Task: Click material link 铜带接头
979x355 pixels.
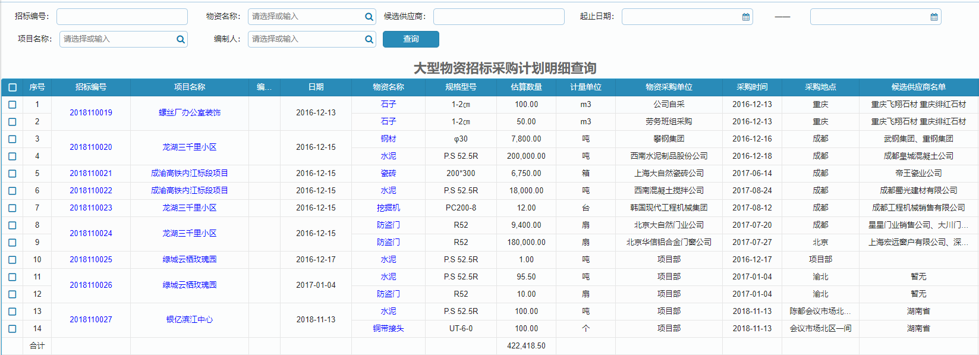Action: (388, 329)
